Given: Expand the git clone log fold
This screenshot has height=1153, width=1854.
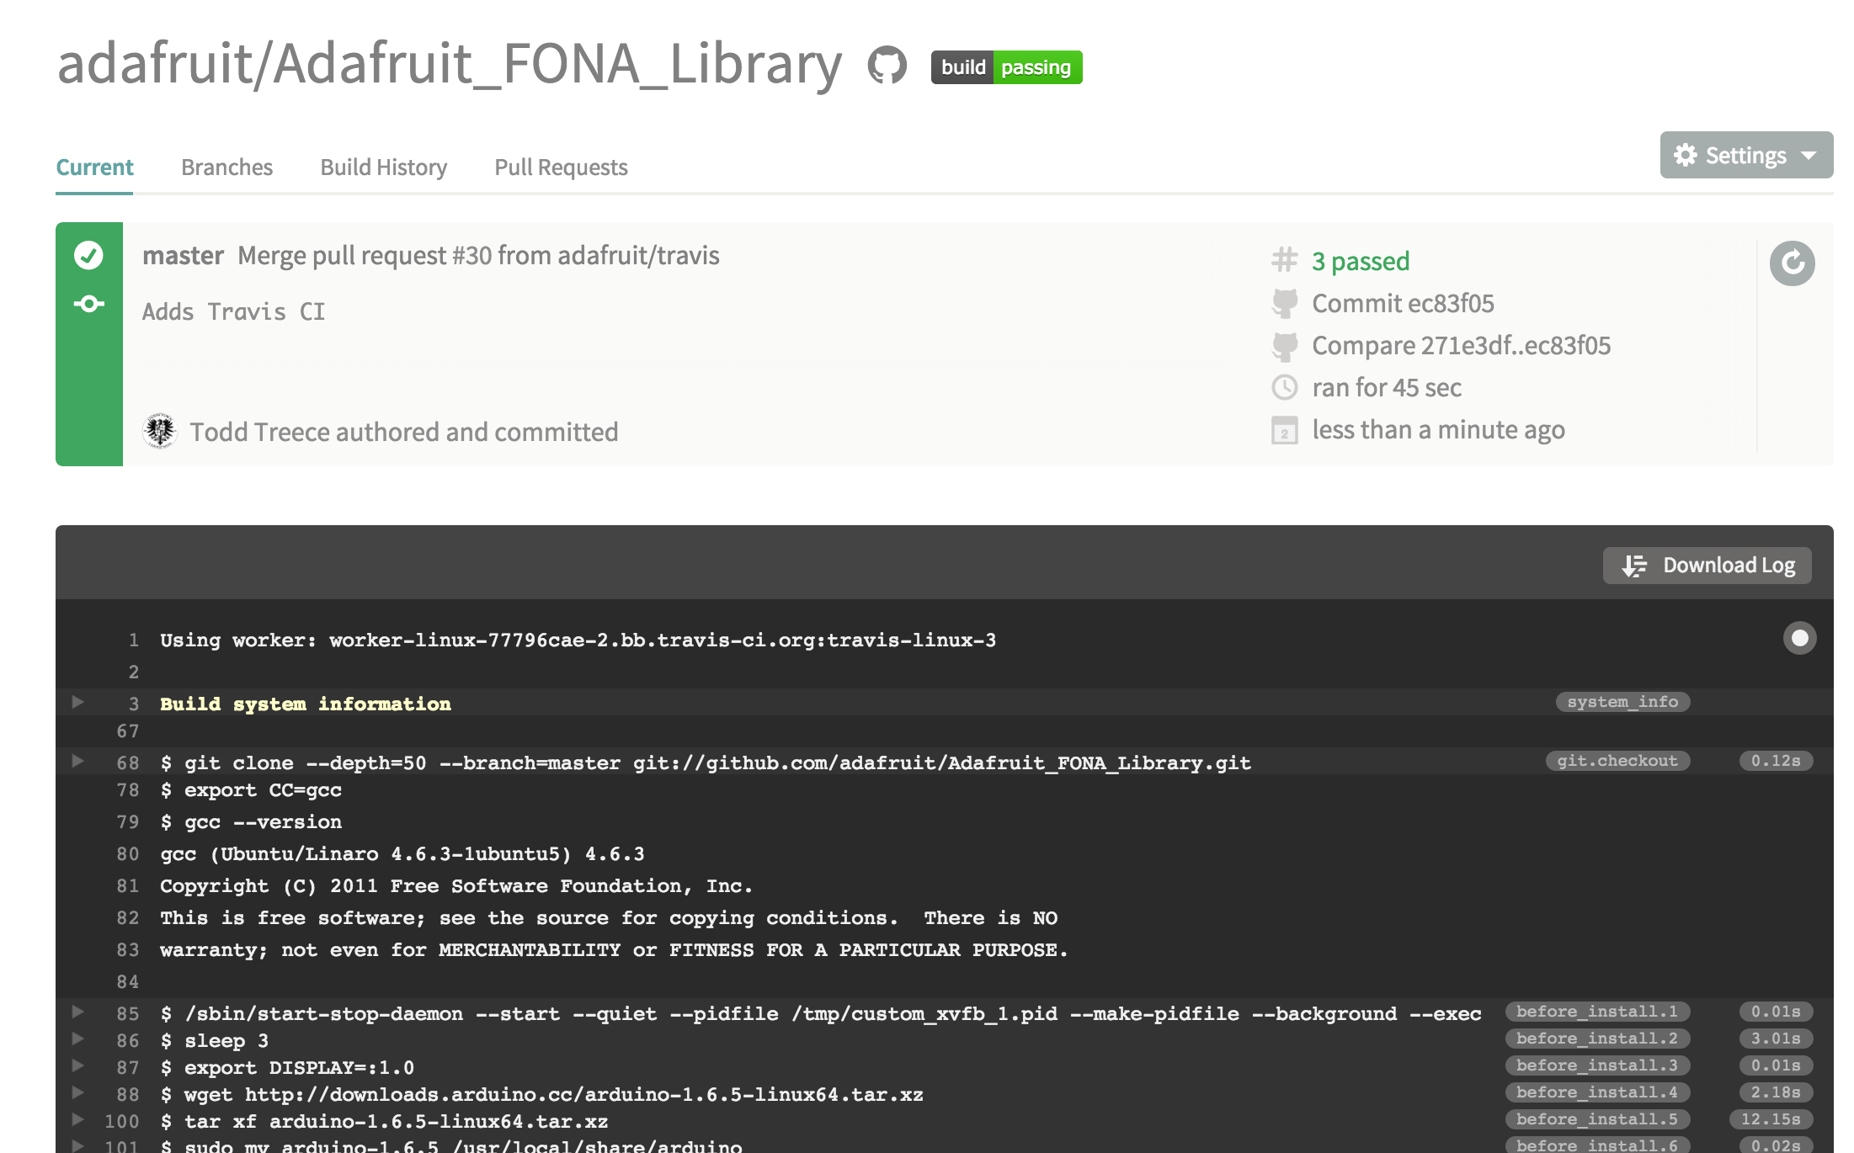Looking at the screenshot, I should click(77, 761).
